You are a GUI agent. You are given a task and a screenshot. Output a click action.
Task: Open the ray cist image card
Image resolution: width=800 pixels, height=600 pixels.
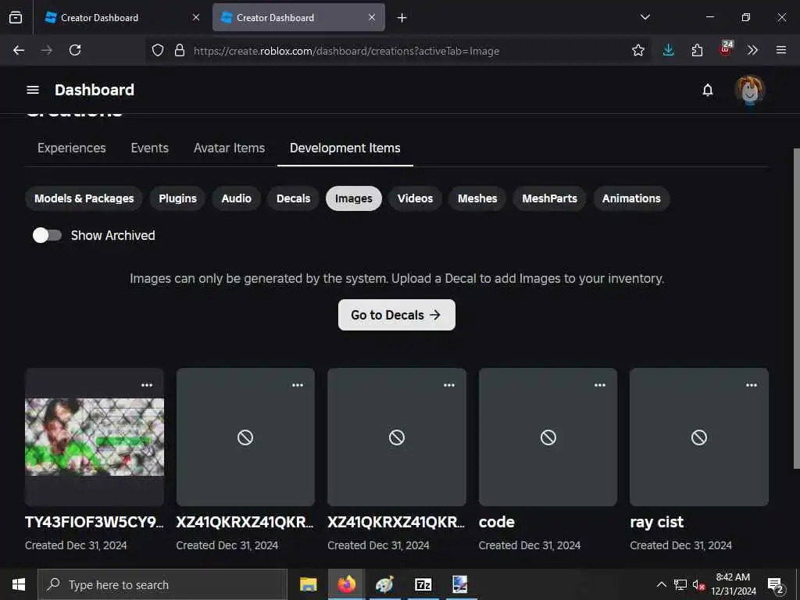pos(699,437)
